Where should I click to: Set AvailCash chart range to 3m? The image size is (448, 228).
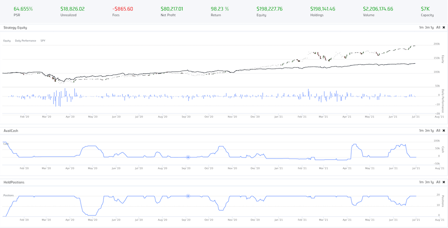tap(427, 131)
